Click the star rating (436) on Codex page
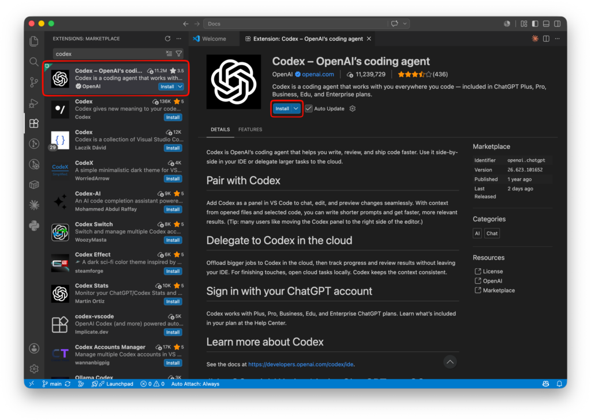 [x=423, y=74]
